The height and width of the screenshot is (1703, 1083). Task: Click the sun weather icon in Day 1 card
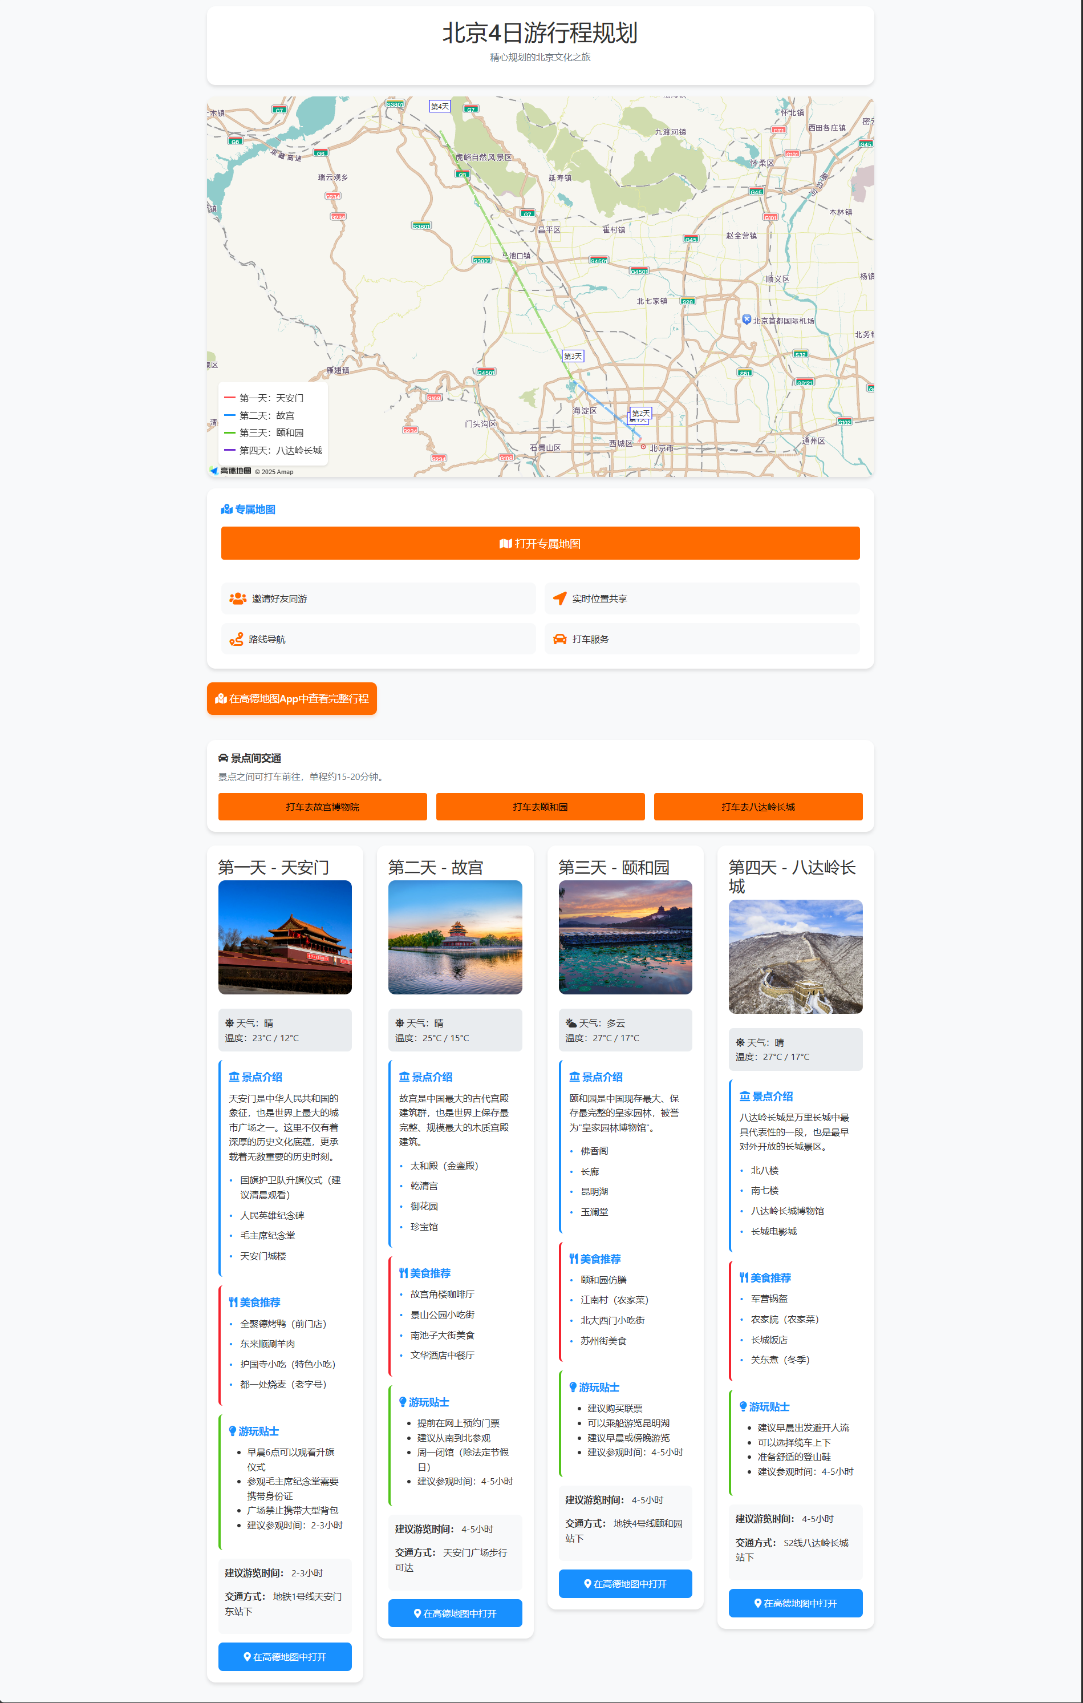tap(229, 1024)
